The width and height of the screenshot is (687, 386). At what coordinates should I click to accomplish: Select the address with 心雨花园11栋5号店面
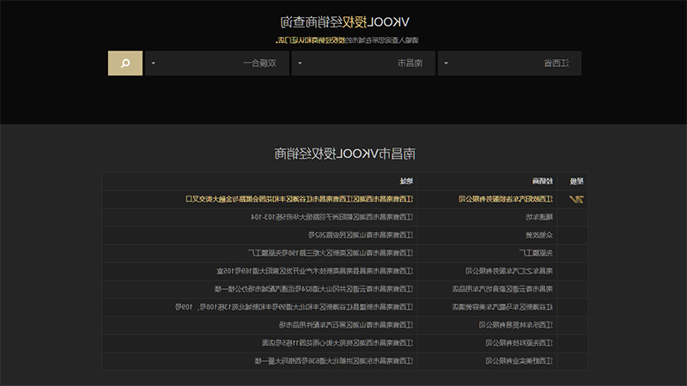337,342
